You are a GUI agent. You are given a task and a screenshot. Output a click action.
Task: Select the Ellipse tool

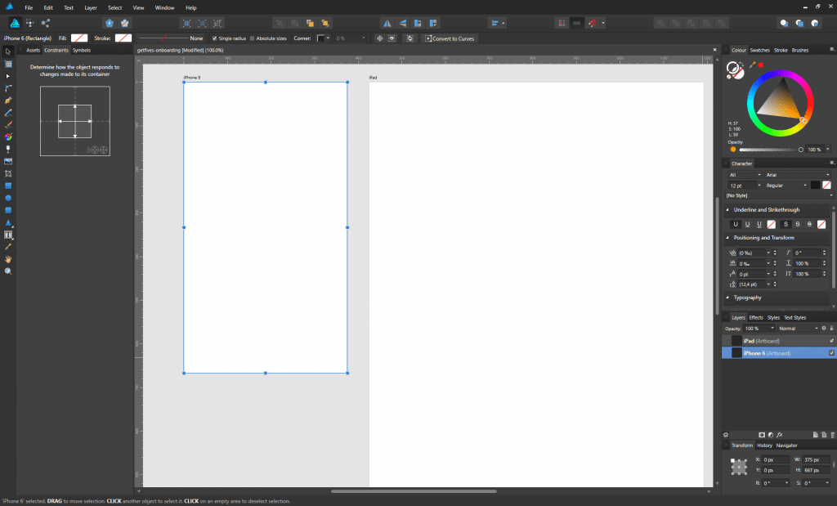click(7, 198)
